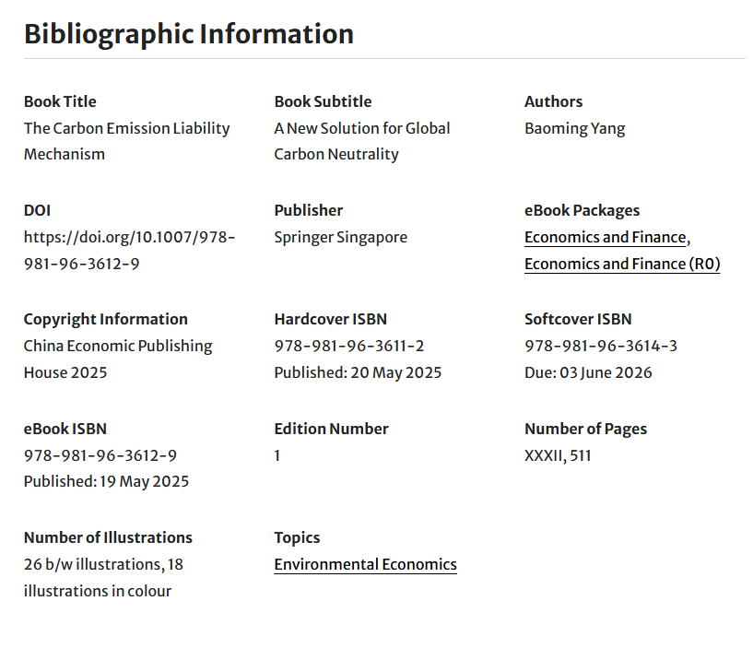Click the 'Published: 19 May 2025' eBook date

pyautogui.click(x=106, y=482)
